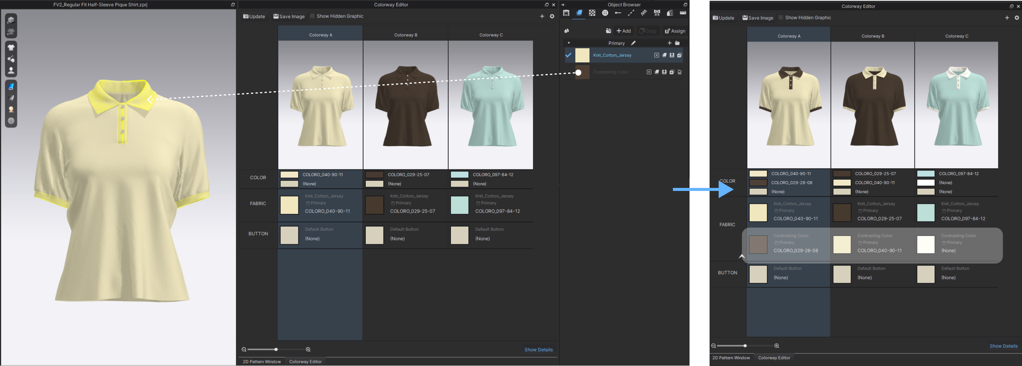Viewport: 1022px width, 366px height.
Task: Open the Puckering zigzag tab in Object Browser
Action: pyautogui.click(x=644, y=13)
